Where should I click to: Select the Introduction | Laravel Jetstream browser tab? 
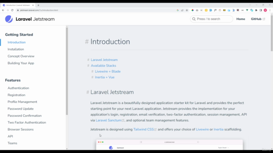[18, 5]
